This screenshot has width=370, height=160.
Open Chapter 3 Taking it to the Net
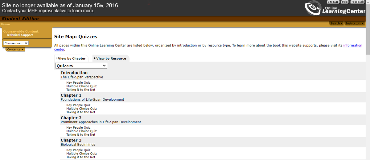point(81,157)
